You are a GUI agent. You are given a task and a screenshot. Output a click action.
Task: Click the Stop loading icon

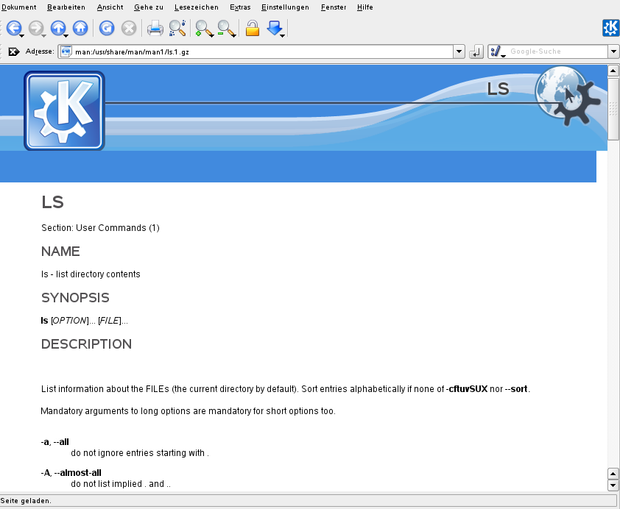[129, 28]
